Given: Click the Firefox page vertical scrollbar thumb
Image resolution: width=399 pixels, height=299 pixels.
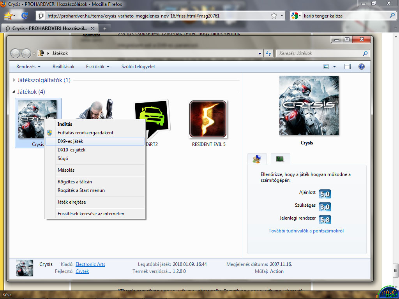Looking at the screenshot, I should (396, 270).
